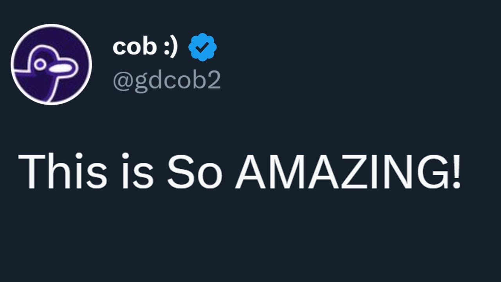The image size is (501, 282).
Task: Click the exclamation mark ending the tweet
Action: tap(457, 171)
